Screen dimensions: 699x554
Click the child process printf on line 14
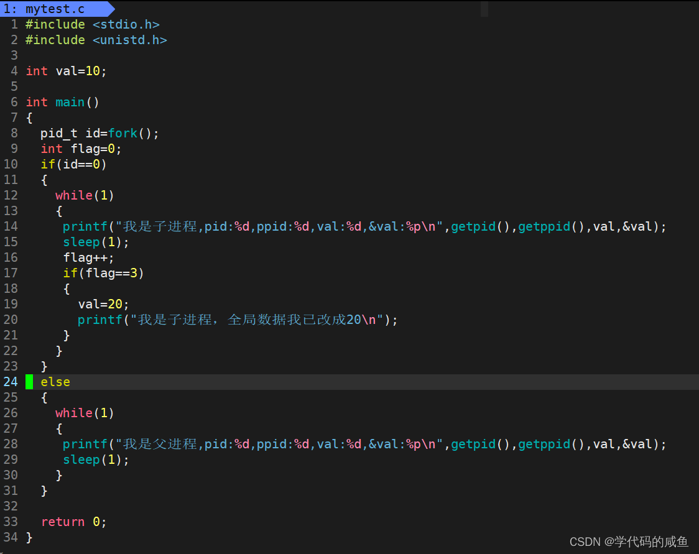point(364,227)
